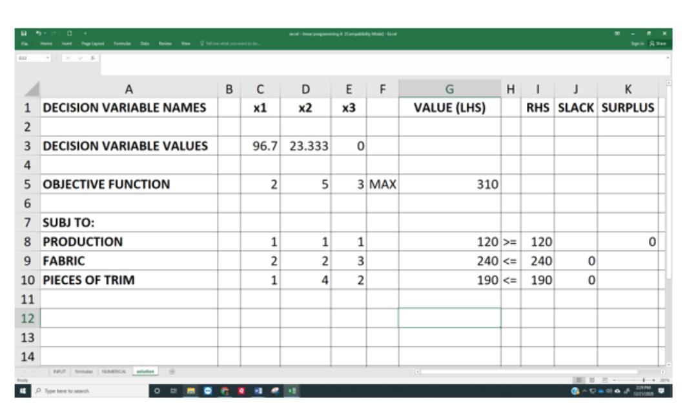Click the x2 value cell 23.333
This screenshot has width=696, height=418.
(x=305, y=146)
